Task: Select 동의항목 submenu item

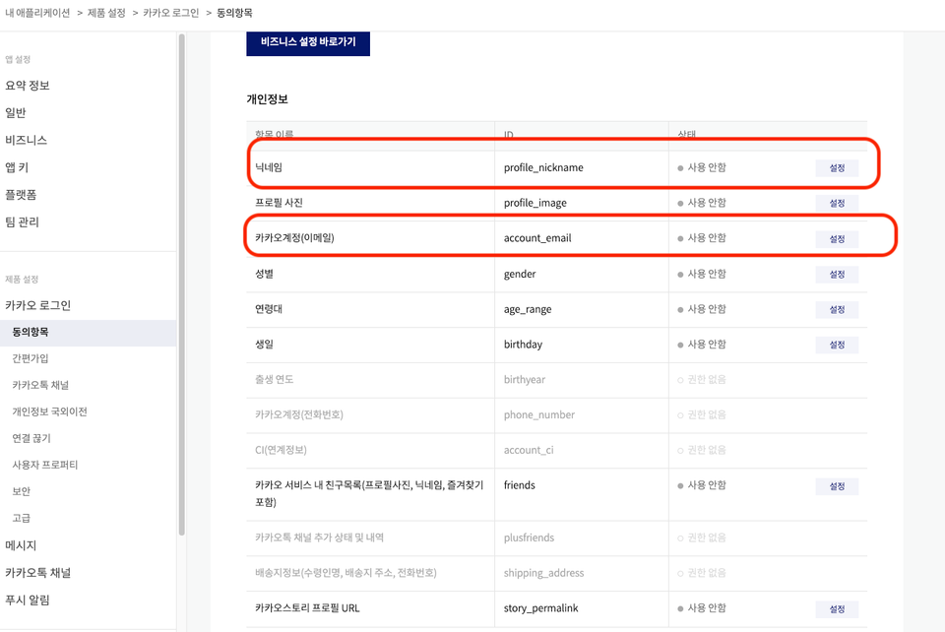Action: tap(88, 332)
